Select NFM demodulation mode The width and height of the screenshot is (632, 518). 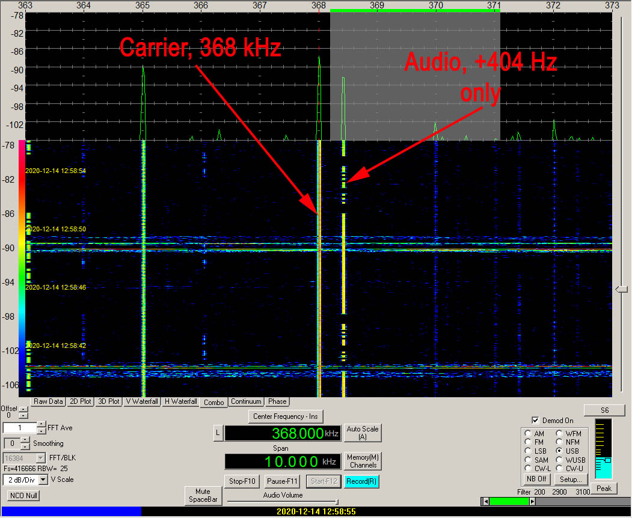[559, 442]
